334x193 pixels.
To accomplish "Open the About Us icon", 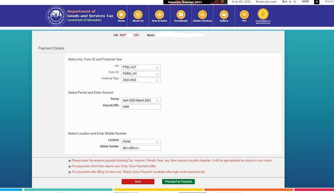I will (138, 15).
